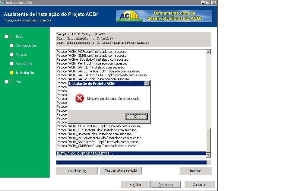The height and width of the screenshot is (191, 304).
Task: Select the ACBr_CTeDacteRL.dpk log line
Action: pyautogui.click(x=97, y=130)
